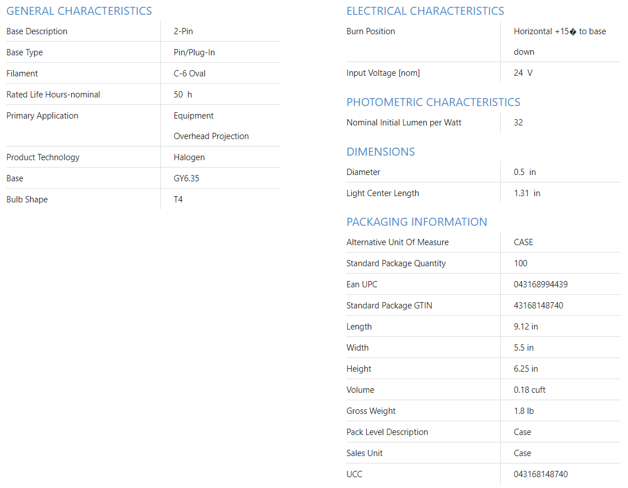This screenshot has width=628, height=488.
Task: Select the Halogen product technology value
Action: 189,157
